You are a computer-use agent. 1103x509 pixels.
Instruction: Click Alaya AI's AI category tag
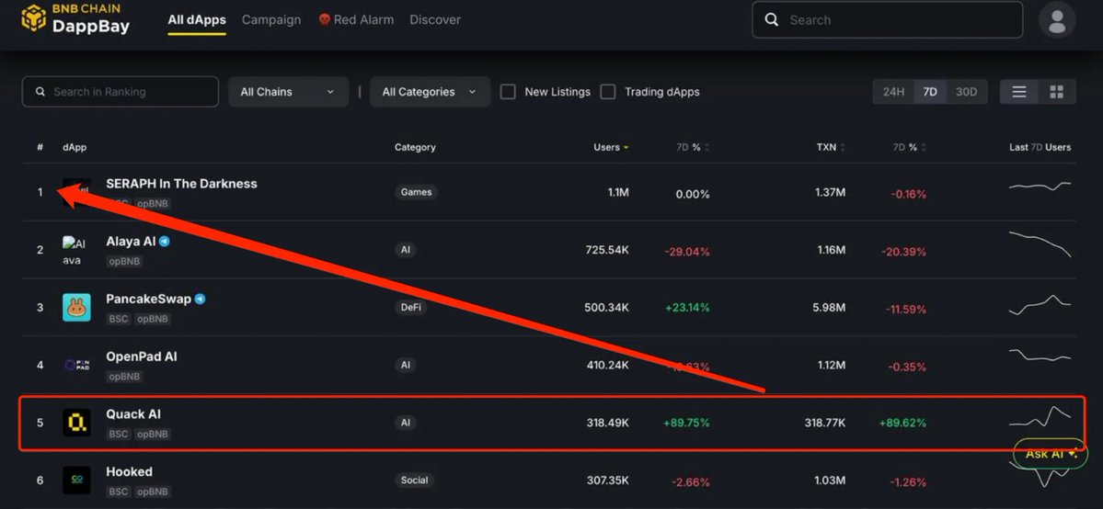pos(405,250)
